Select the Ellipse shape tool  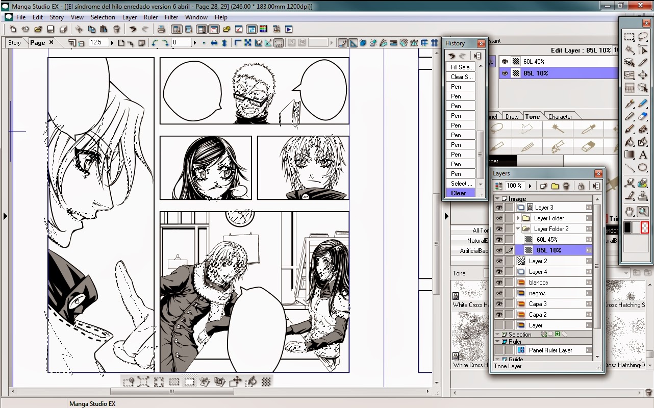click(643, 167)
